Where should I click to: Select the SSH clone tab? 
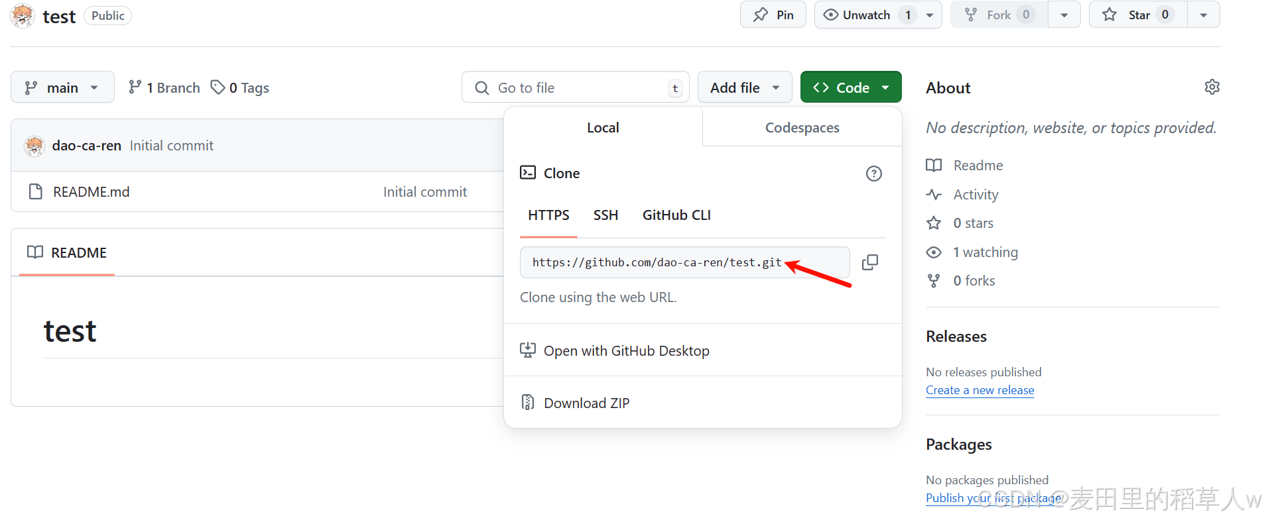605,215
